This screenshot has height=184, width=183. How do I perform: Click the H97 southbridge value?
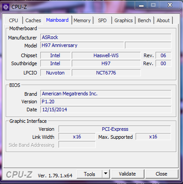(x=106, y=63)
